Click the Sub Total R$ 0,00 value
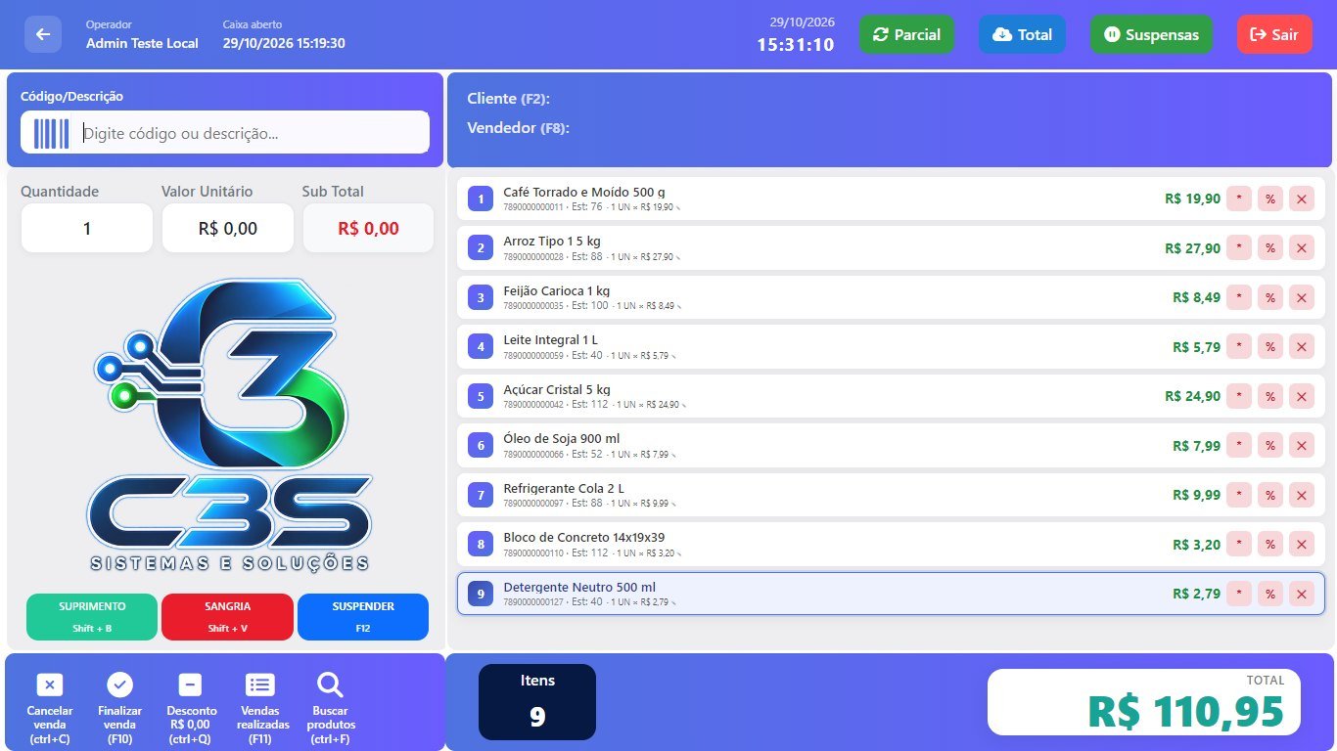This screenshot has height=751, width=1337. (368, 228)
